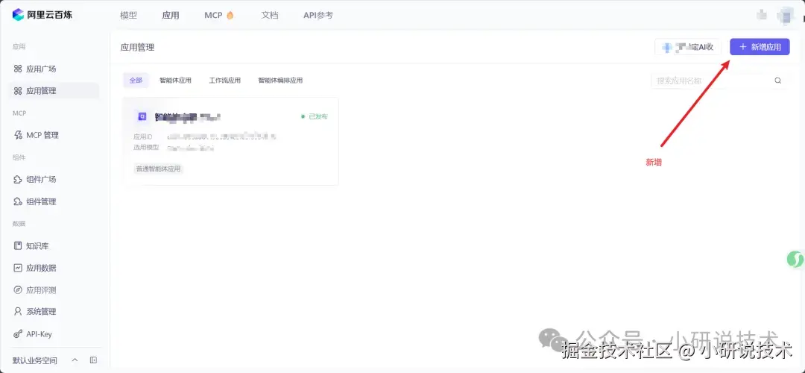Image resolution: width=805 pixels, height=373 pixels.
Task: Open the 系统管理 user icon
Action: coord(17,311)
